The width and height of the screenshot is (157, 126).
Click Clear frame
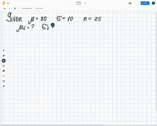[x=39, y=9]
